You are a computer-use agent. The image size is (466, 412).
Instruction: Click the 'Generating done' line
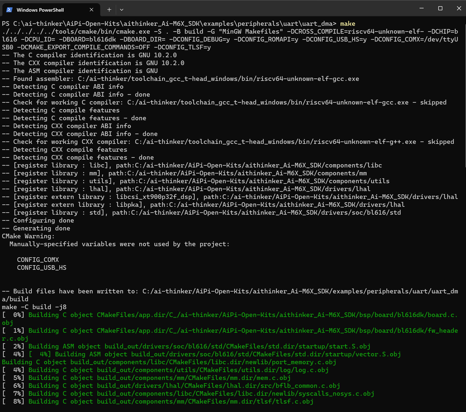click(36, 229)
